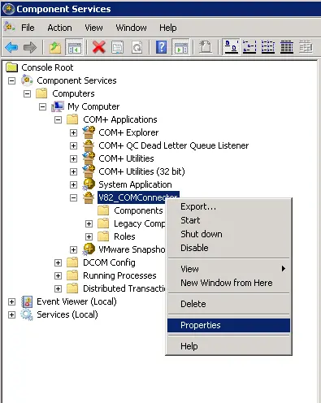Open the Window menu

(x=131, y=28)
